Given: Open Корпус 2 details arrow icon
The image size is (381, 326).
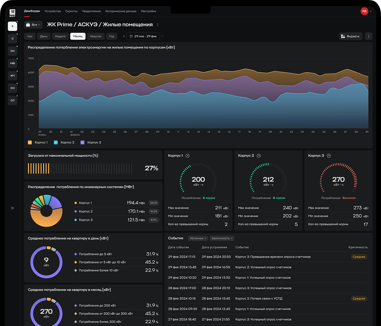Looking at the screenshot, I should pos(259,156).
